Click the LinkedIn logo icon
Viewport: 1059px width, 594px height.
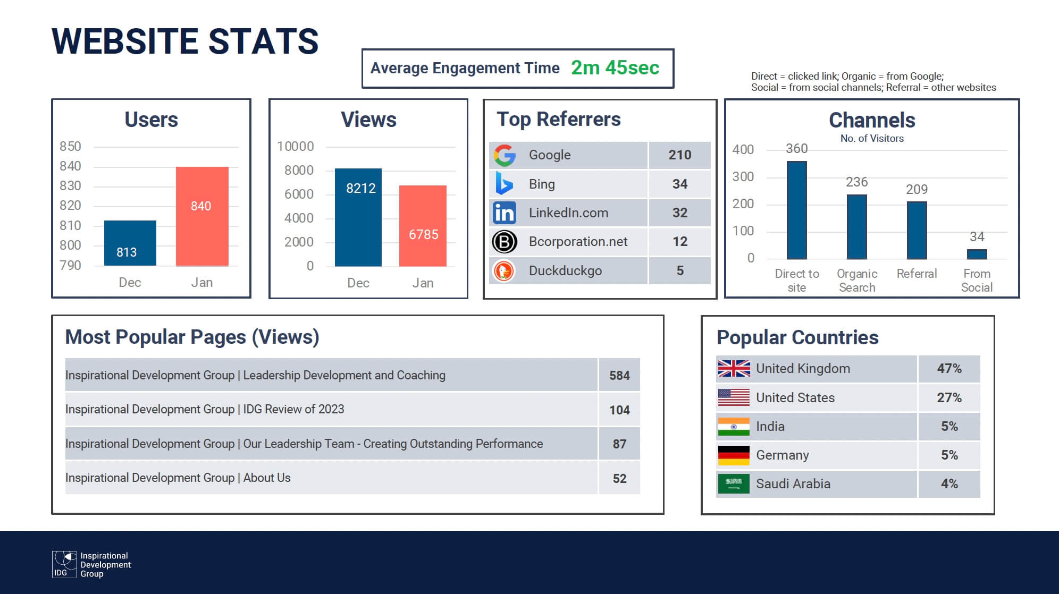[x=504, y=213]
